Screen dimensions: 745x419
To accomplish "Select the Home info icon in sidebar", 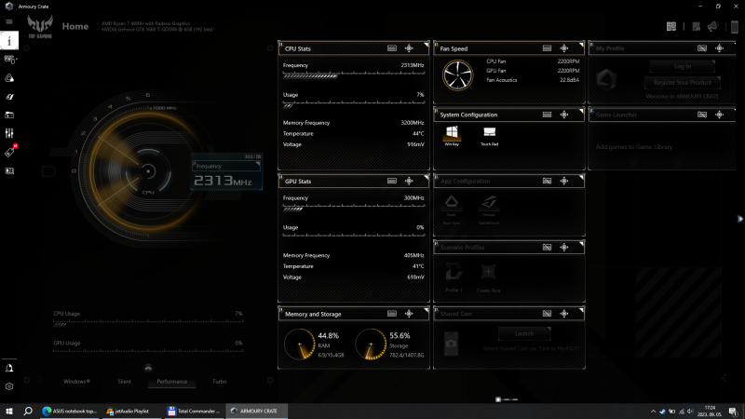I will coord(9,41).
